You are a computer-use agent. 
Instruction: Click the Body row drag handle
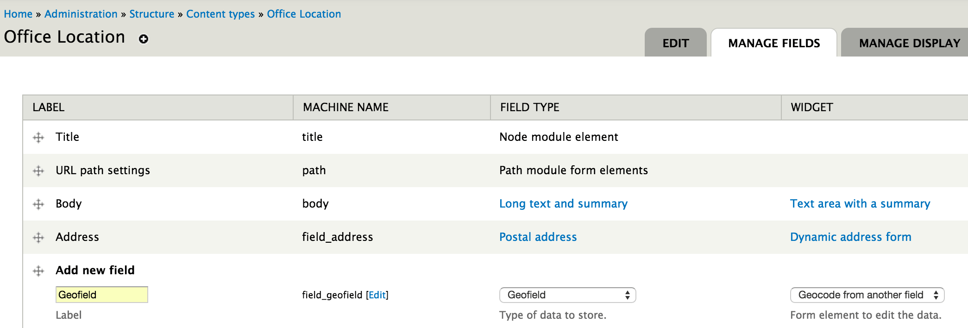38,204
